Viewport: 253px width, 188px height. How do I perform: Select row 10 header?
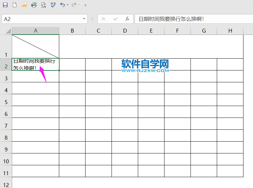coord(6,159)
